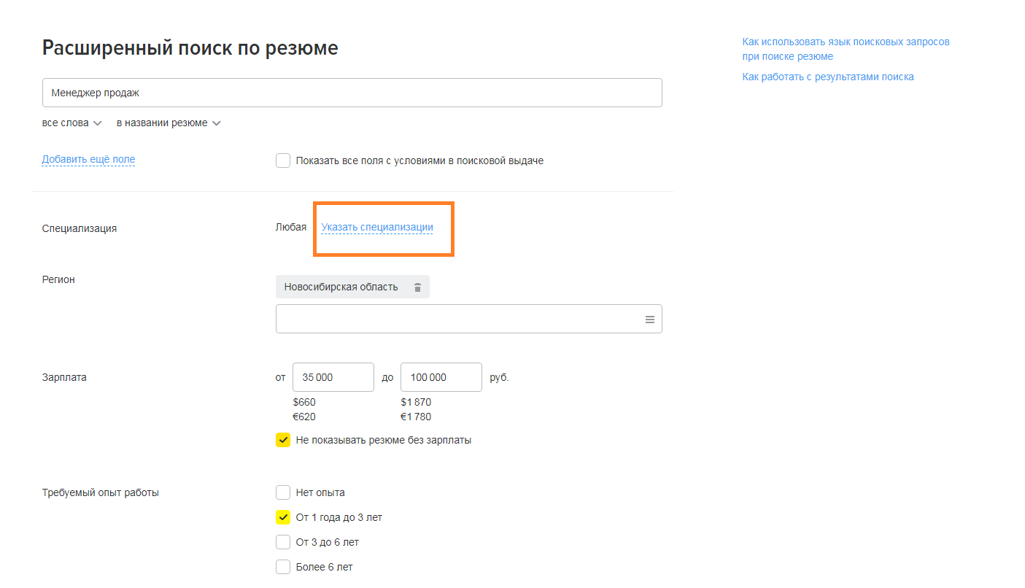
Task: Expand the 'все слова' dropdown
Action: [71, 123]
